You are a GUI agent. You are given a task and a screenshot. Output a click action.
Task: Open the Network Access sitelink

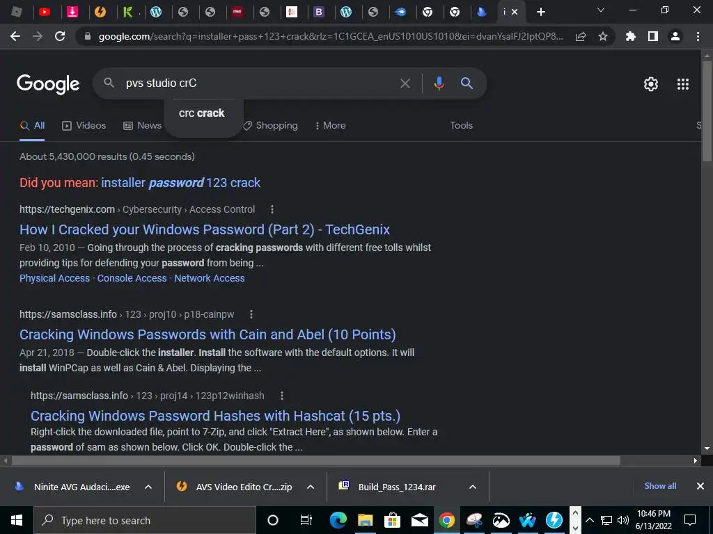(210, 278)
